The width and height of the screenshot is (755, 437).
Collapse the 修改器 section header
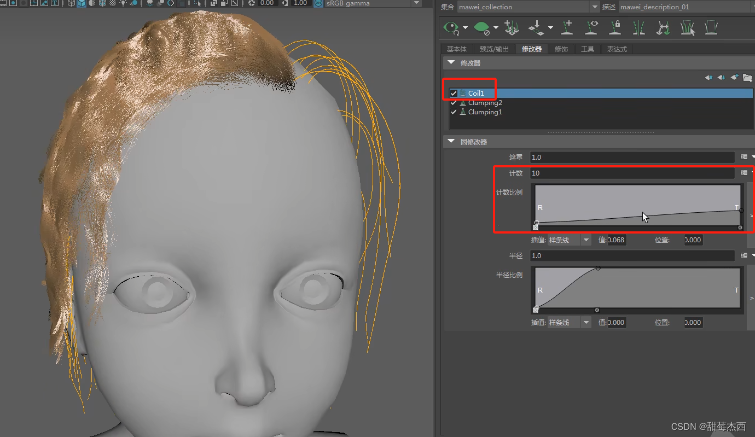(450, 63)
